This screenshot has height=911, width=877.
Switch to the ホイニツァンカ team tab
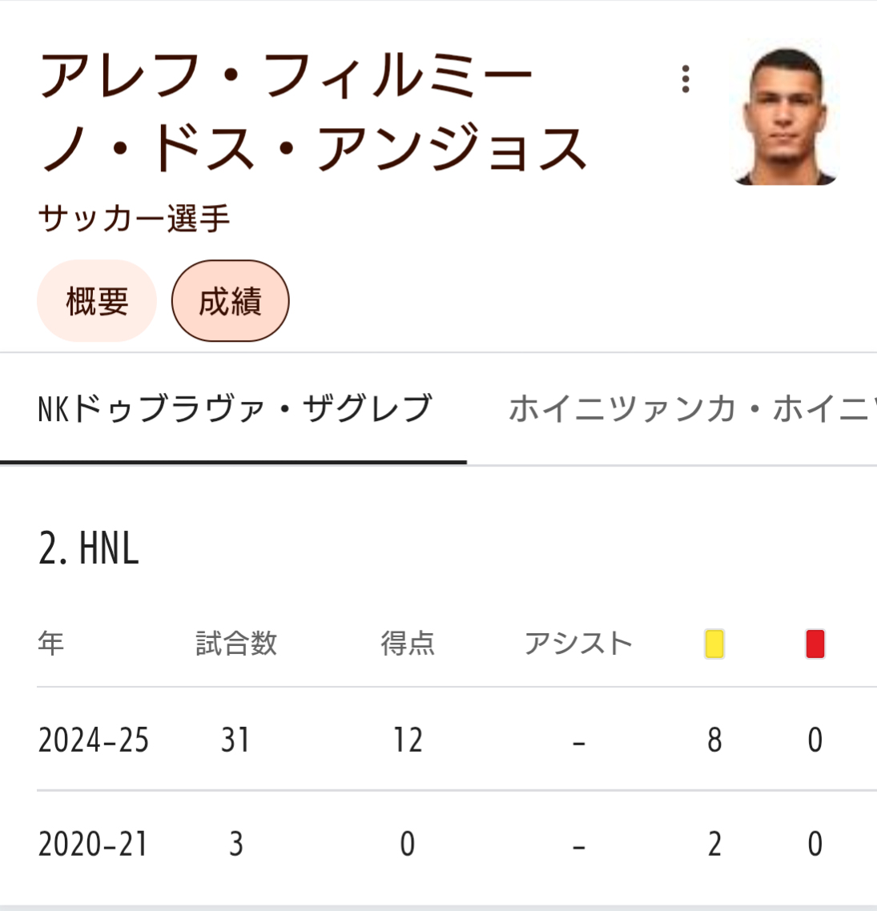point(689,408)
